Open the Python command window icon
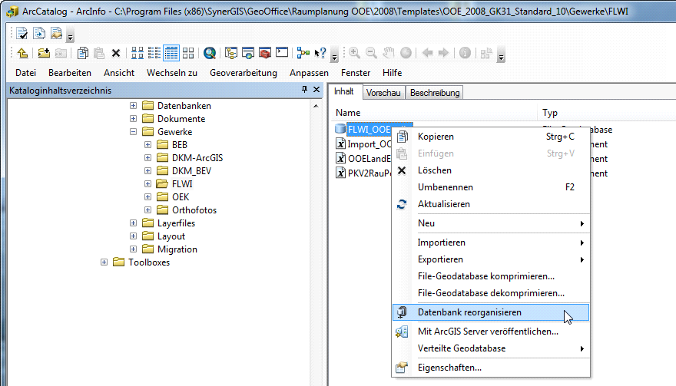 pyautogui.click(x=282, y=53)
